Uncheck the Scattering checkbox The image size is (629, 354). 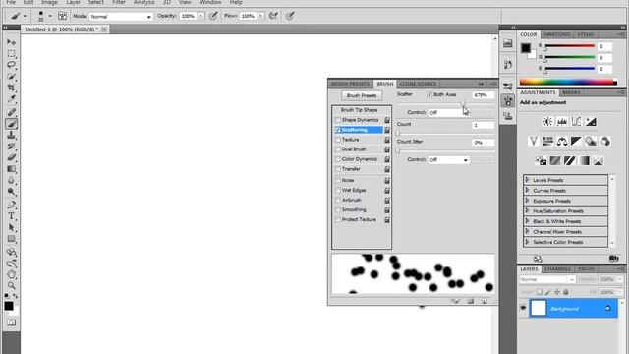point(338,130)
